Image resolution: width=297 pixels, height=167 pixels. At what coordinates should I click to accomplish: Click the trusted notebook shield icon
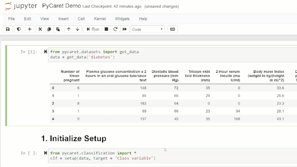pyautogui.click(x=19, y=29)
